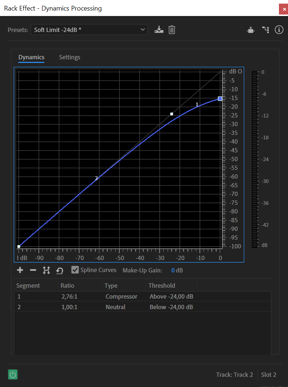Delete the current preset with trash icon

(172, 29)
